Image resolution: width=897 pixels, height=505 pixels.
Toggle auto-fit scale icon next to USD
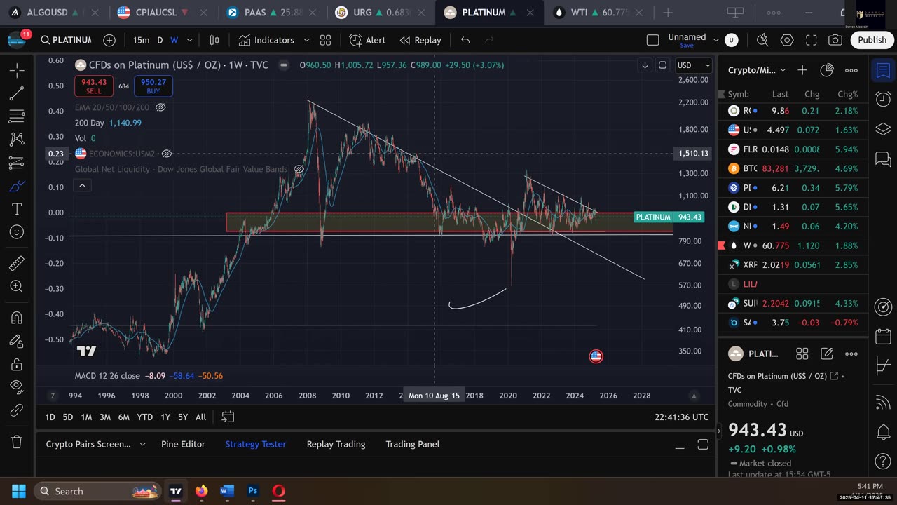tap(662, 65)
